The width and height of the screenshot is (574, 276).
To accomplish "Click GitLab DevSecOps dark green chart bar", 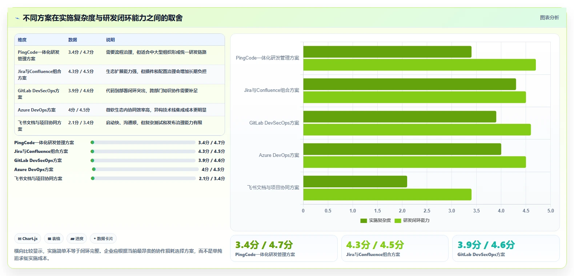I will point(400,117).
